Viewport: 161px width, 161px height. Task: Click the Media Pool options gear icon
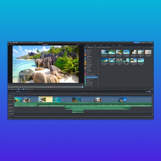coord(92,47)
